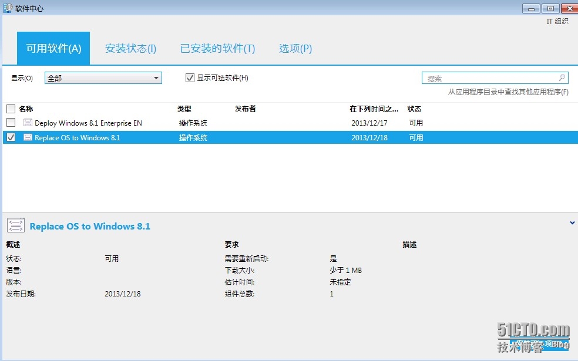
Task: Click 从应用程序目录中查找其他应用程序(F) link
Action: point(508,92)
